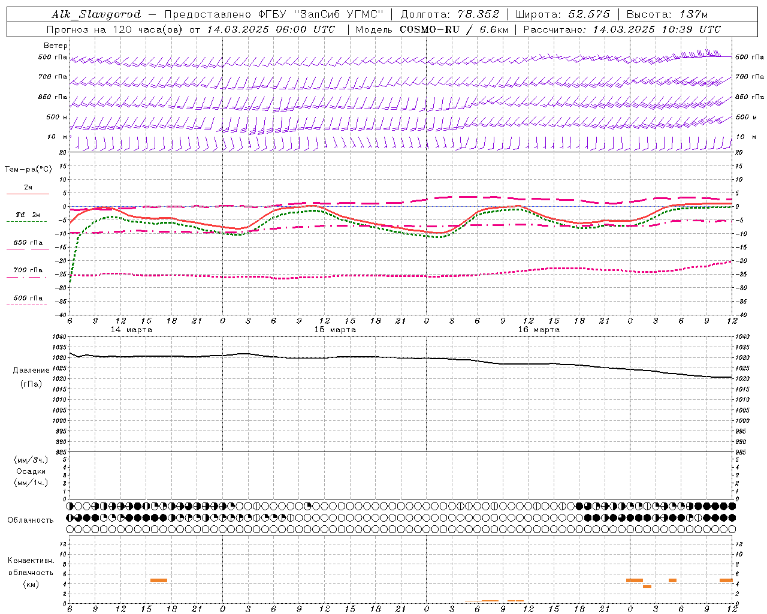Image resolution: width=767 pixels, height=614 pixels.
Task: Select the Давление pressure panel label
Action: click(31, 371)
